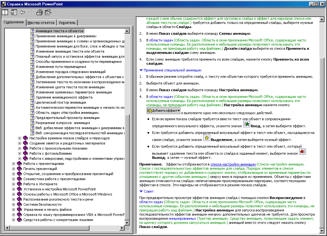Select topic Способы применения и создания пути перемещения
327x236 pixels.
tap(79, 62)
